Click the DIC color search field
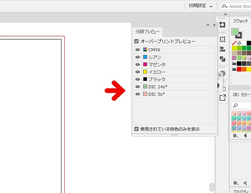 241,105
